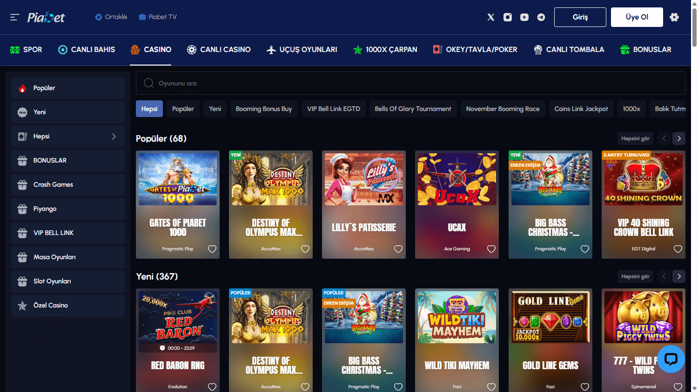698x392 pixels.
Task: Favorite the Gates of Piabet 1000 game
Action: [212, 249]
